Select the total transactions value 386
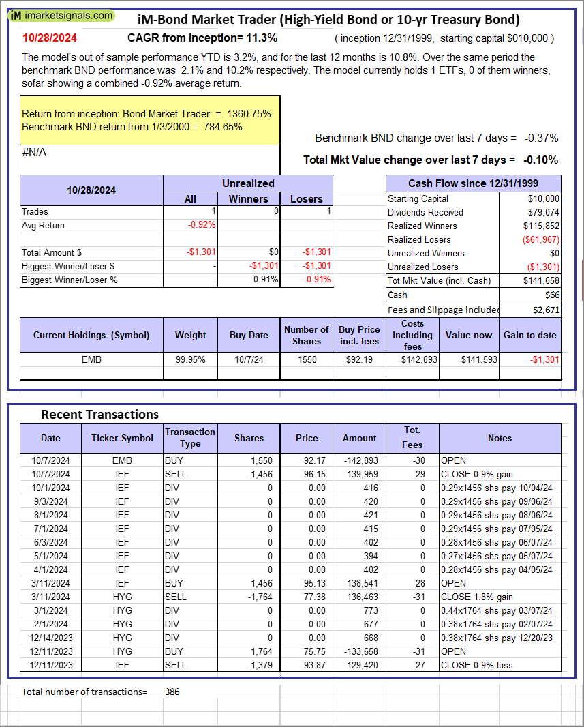This screenshot has width=584, height=727. pos(172,692)
